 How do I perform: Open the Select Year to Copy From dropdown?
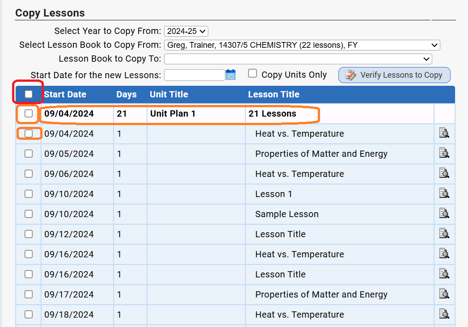[x=186, y=31]
